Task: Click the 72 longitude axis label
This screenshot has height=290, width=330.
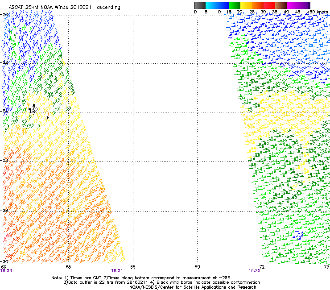Action: [262, 267]
